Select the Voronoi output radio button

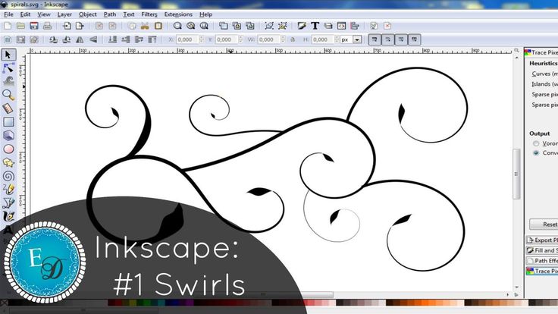coord(536,143)
